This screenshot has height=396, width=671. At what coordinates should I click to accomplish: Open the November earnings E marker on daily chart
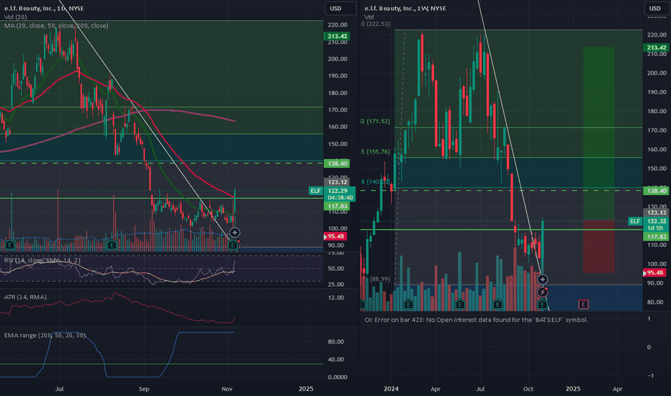pyautogui.click(x=233, y=245)
